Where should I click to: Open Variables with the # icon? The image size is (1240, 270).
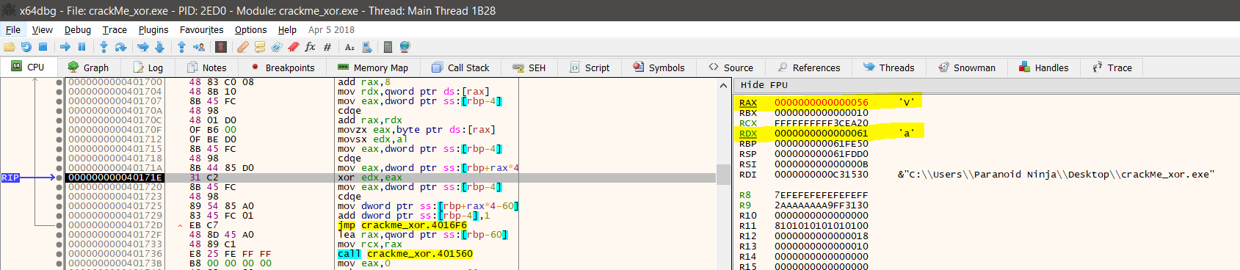tap(327, 47)
